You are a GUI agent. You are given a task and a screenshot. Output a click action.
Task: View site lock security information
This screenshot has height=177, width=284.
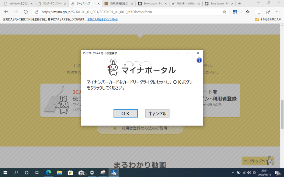tap(37, 12)
